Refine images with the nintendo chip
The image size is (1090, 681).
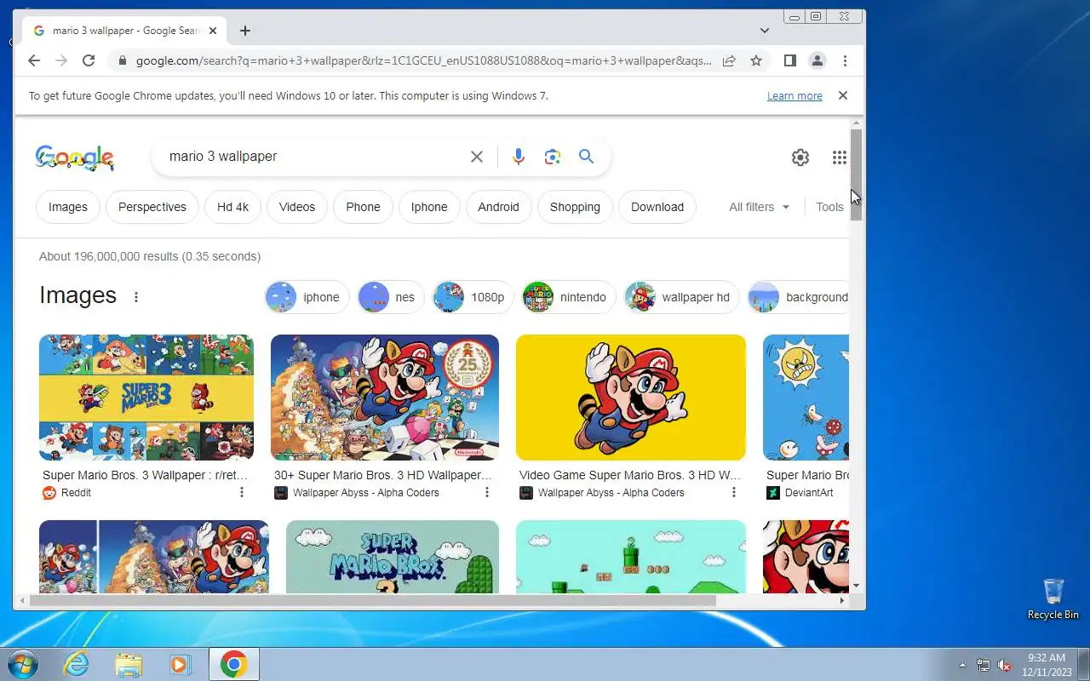click(569, 297)
